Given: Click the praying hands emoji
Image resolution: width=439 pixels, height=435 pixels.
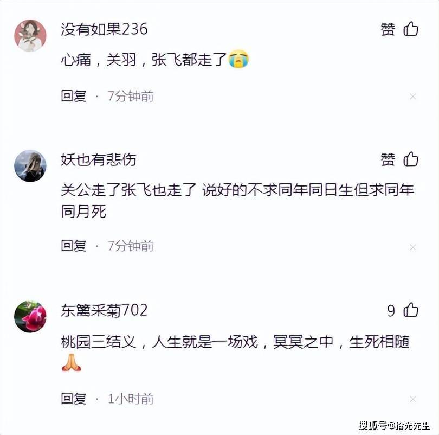Looking at the screenshot, I should coord(72,362).
